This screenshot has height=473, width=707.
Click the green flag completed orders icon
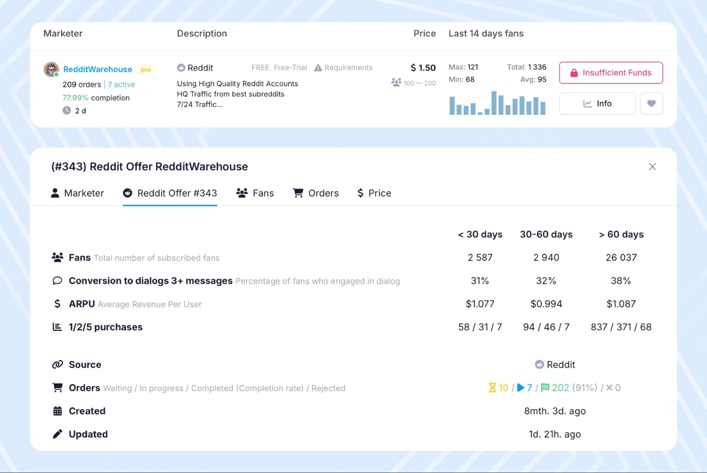pos(545,388)
